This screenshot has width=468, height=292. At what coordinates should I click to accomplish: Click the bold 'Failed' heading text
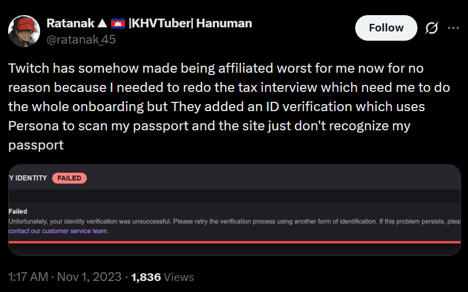point(18,212)
